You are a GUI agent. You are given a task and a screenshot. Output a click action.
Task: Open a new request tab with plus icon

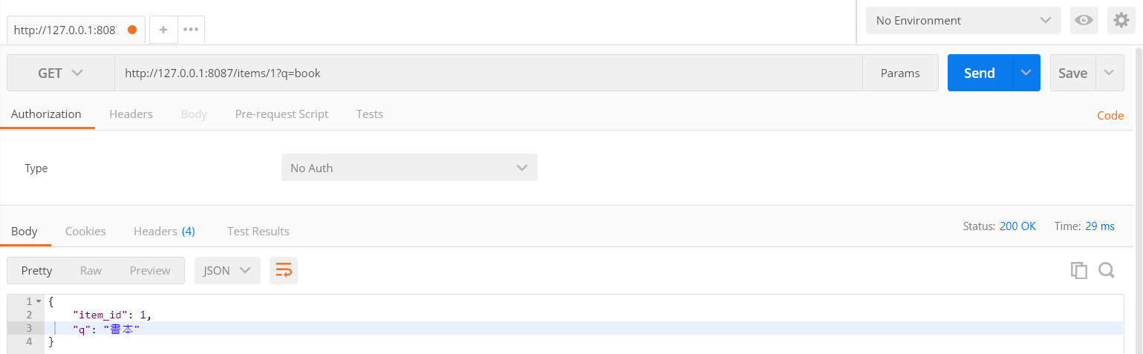(163, 30)
